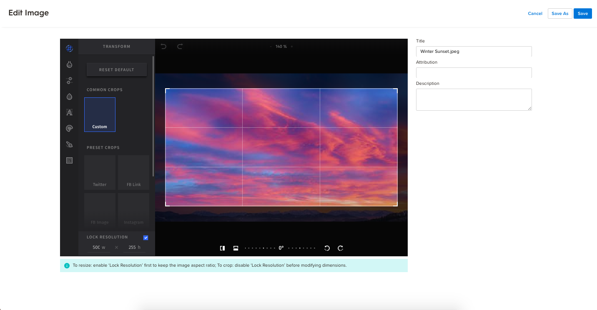The image size is (597, 310).
Task: Edit the Title field Winter Sunset.jpeg
Action: (474, 52)
